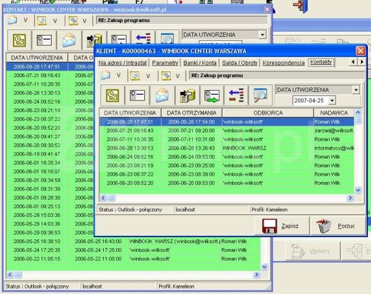Click the green-arrow card icon in KLIENT toolbar

212,95
